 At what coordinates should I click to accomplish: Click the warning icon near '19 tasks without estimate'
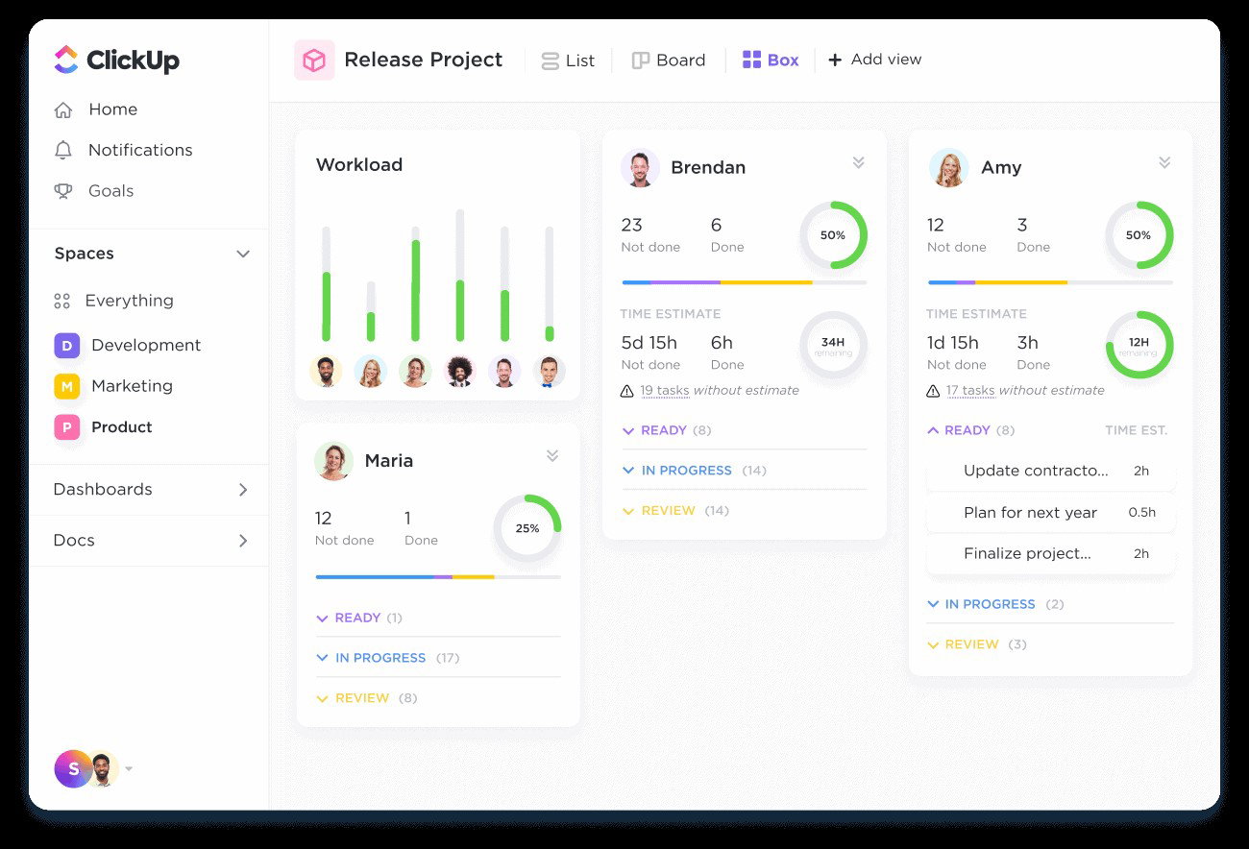pyautogui.click(x=625, y=390)
